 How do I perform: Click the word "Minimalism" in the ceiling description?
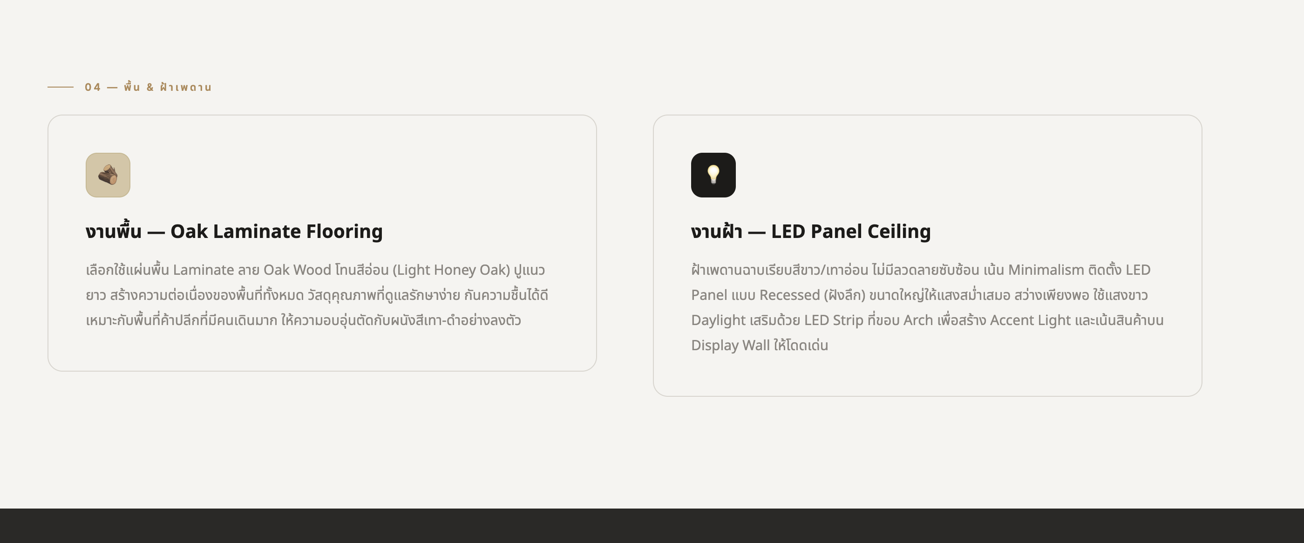[x=1046, y=270]
